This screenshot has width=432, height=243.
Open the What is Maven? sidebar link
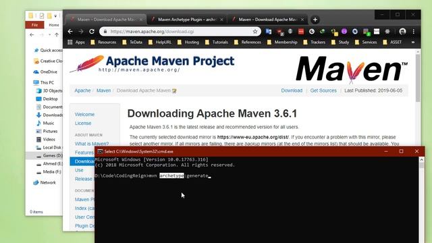click(92, 144)
